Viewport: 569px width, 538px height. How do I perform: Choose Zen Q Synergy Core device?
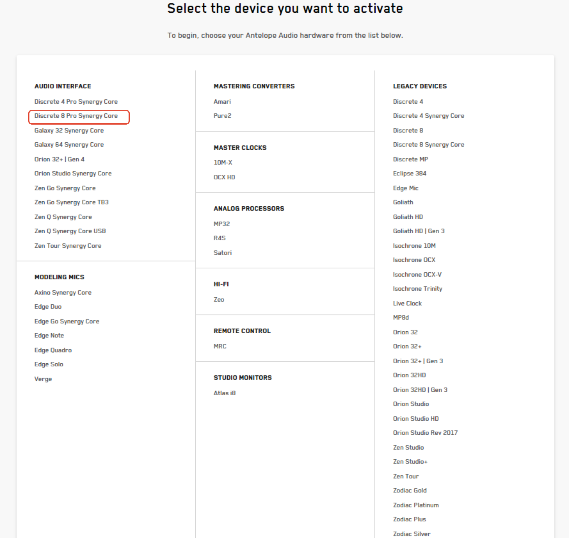point(63,217)
